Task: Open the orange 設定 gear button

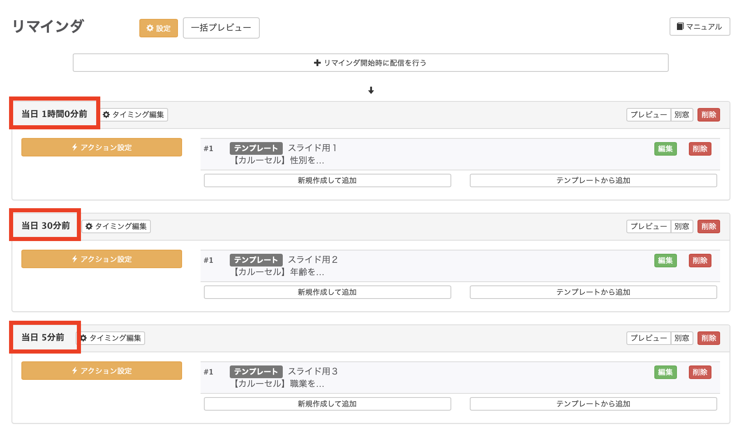Action: [159, 28]
